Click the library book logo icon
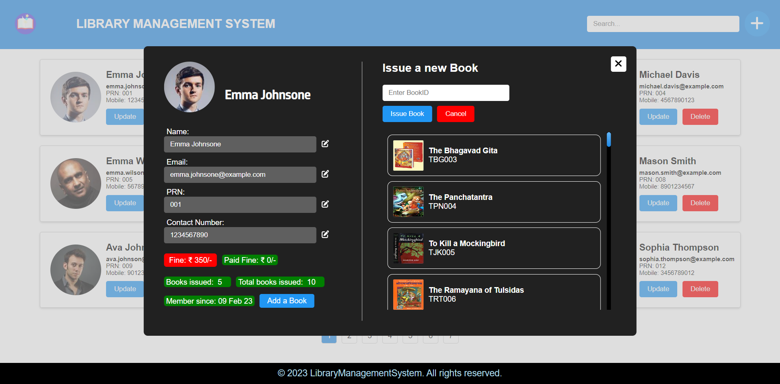This screenshot has width=780, height=384. click(25, 24)
